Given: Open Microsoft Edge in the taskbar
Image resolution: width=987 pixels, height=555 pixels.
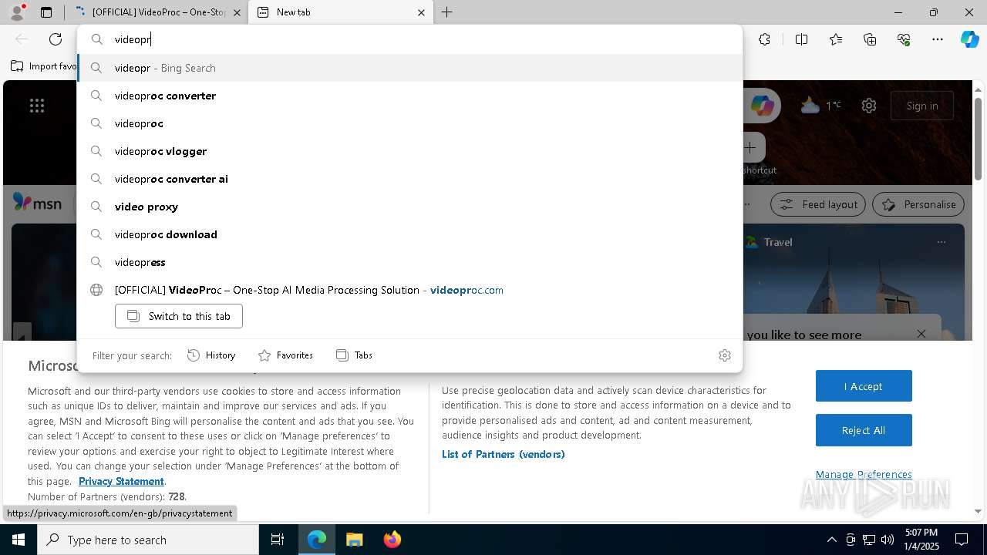Looking at the screenshot, I should tap(317, 540).
